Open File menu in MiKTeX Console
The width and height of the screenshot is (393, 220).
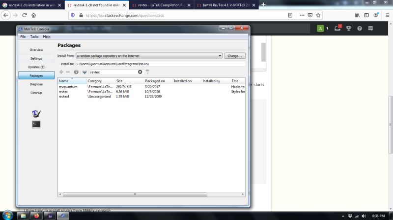tap(23, 36)
